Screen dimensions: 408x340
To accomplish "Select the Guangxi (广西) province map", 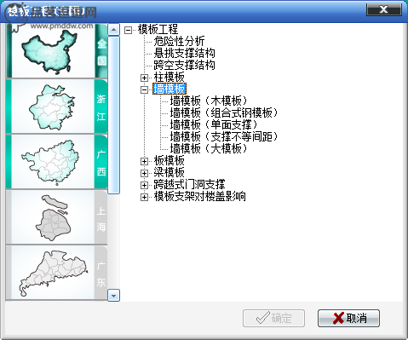I will [x=57, y=162].
